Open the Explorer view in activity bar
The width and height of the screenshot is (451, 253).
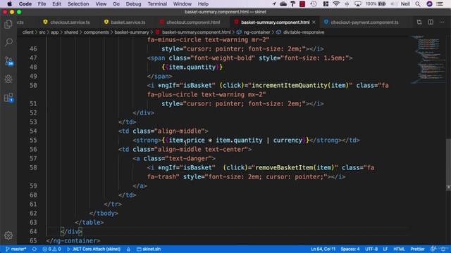tap(8, 25)
